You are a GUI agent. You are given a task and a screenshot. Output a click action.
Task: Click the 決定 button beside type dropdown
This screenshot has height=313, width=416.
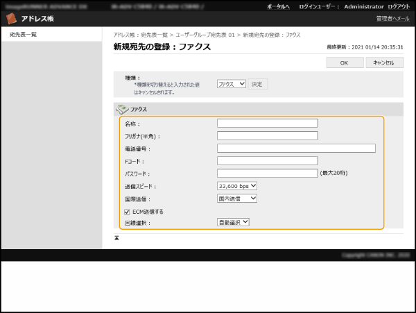[258, 84]
